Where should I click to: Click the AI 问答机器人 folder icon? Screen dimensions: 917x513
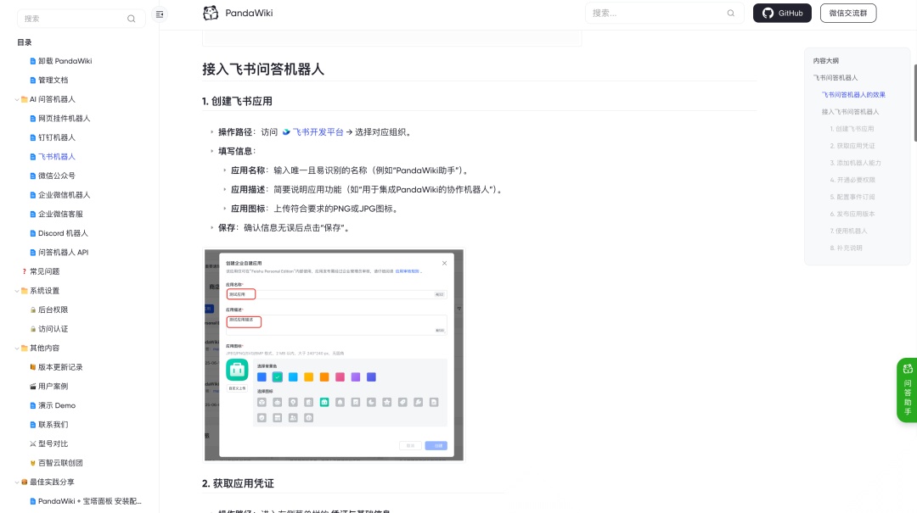(x=25, y=99)
